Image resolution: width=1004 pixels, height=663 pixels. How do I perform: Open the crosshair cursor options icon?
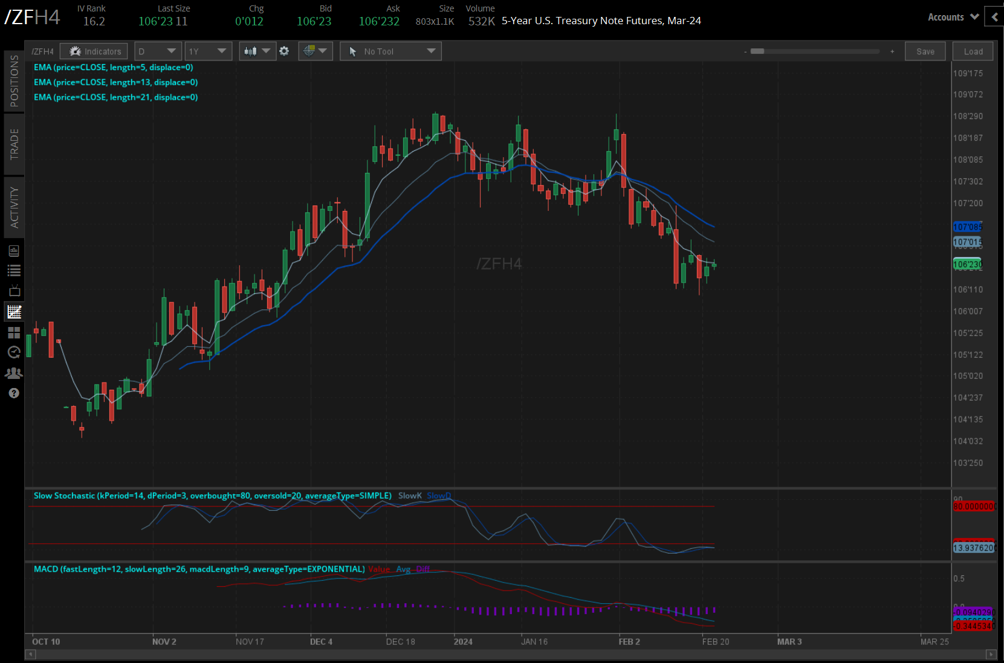click(x=315, y=51)
